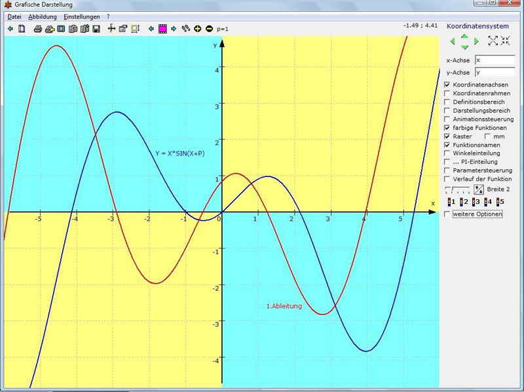Uncheck farbige Funktionen
Screen dimensions: 524x392
click(447, 128)
